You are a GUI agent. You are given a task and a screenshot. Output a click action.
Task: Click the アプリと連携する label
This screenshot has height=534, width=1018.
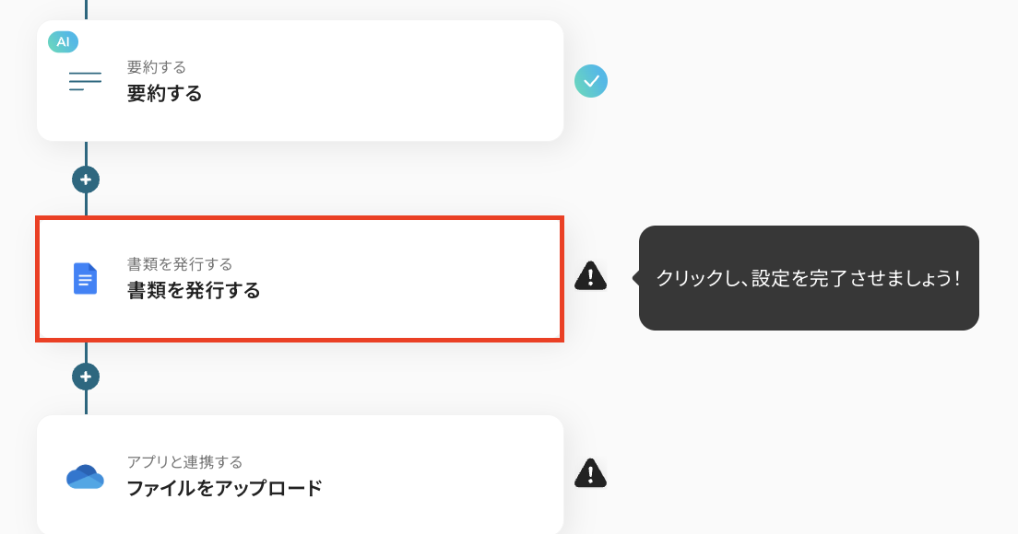(184, 462)
